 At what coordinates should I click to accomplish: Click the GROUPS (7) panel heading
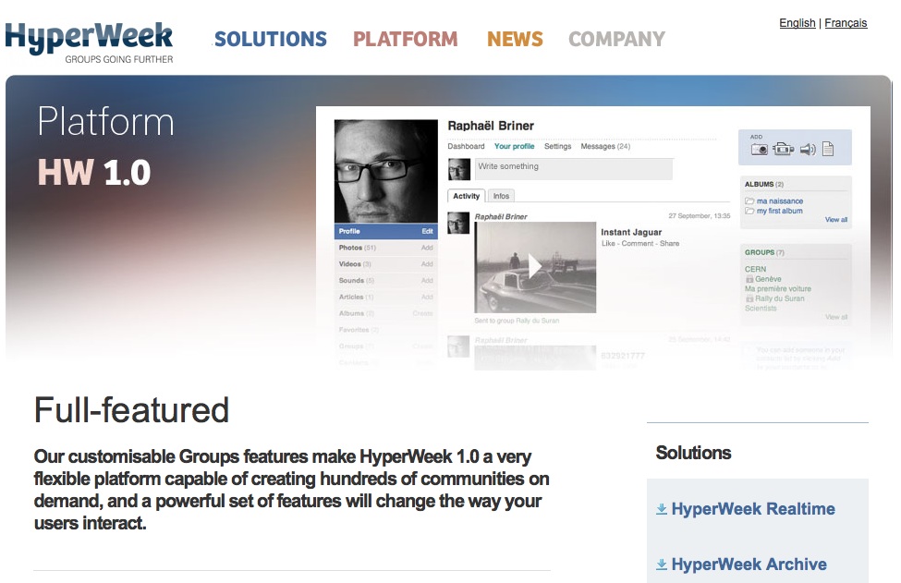pos(765,252)
